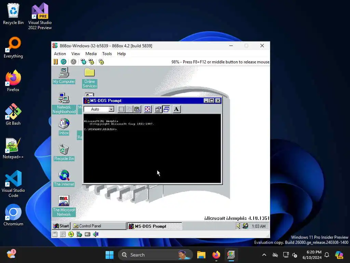Open The Microsoft Network icon

[64, 206]
